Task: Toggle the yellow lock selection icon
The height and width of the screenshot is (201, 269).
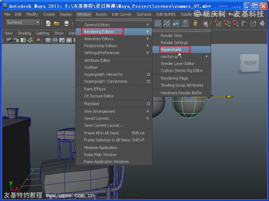Action: [196, 23]
